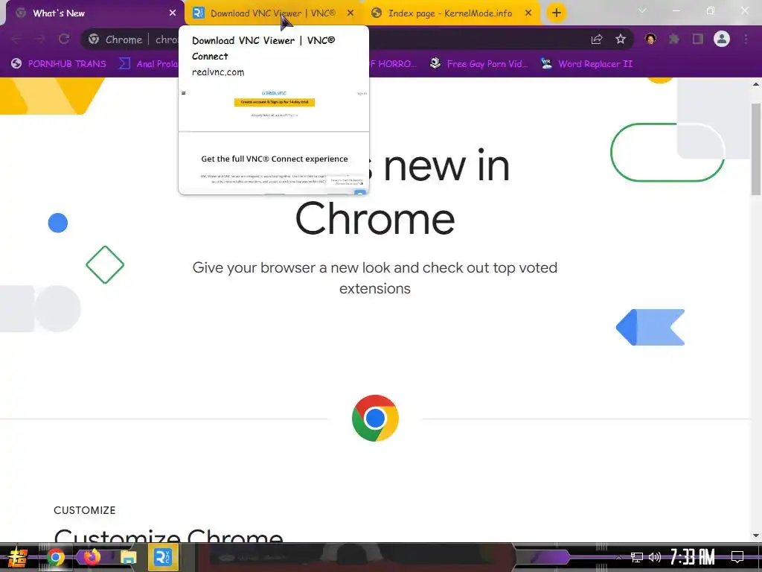The width and height of the screenshot is (762, 572).
Task: Open the Word Replacer II bookmark
Action: [587, 64]
